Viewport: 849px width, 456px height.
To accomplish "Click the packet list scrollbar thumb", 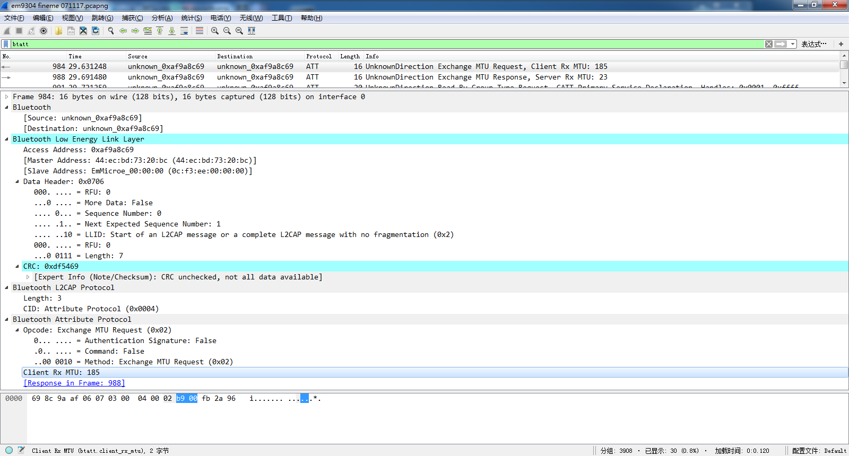I will click(x=844, y=65).
